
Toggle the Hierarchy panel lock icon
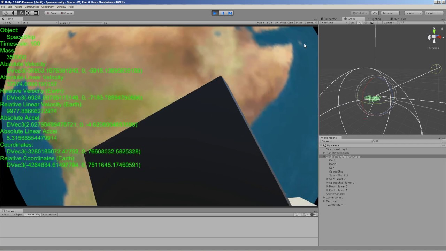click(439, 138)
